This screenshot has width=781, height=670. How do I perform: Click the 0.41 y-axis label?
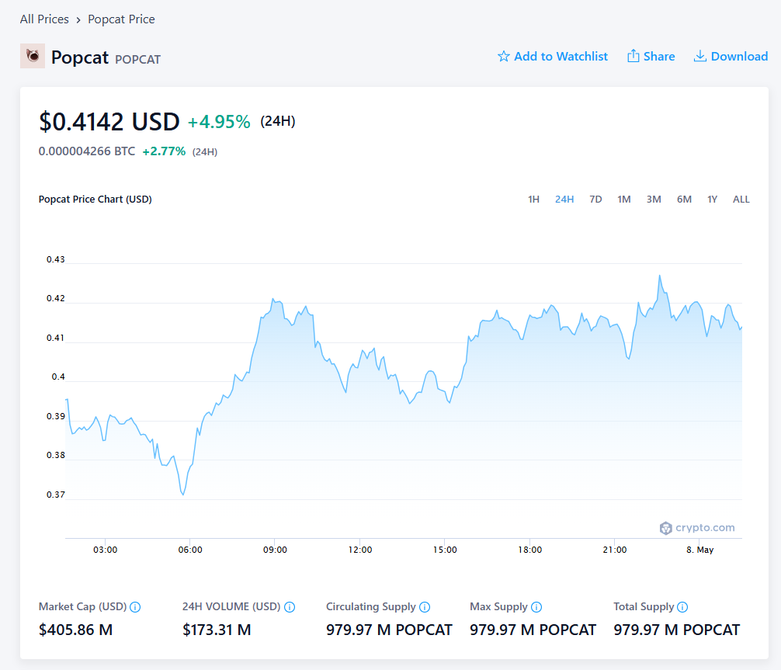56,338
